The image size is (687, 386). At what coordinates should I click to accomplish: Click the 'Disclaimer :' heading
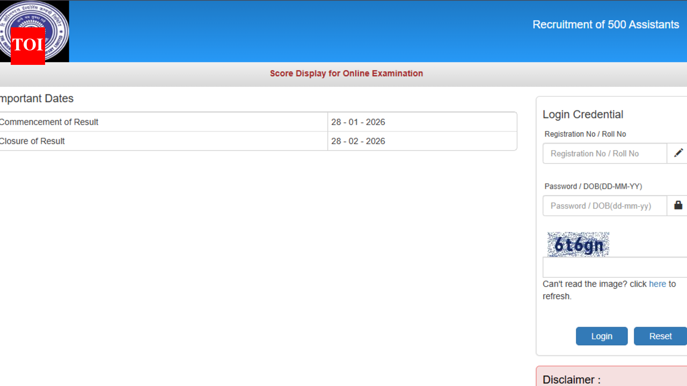tap(571, 380)
